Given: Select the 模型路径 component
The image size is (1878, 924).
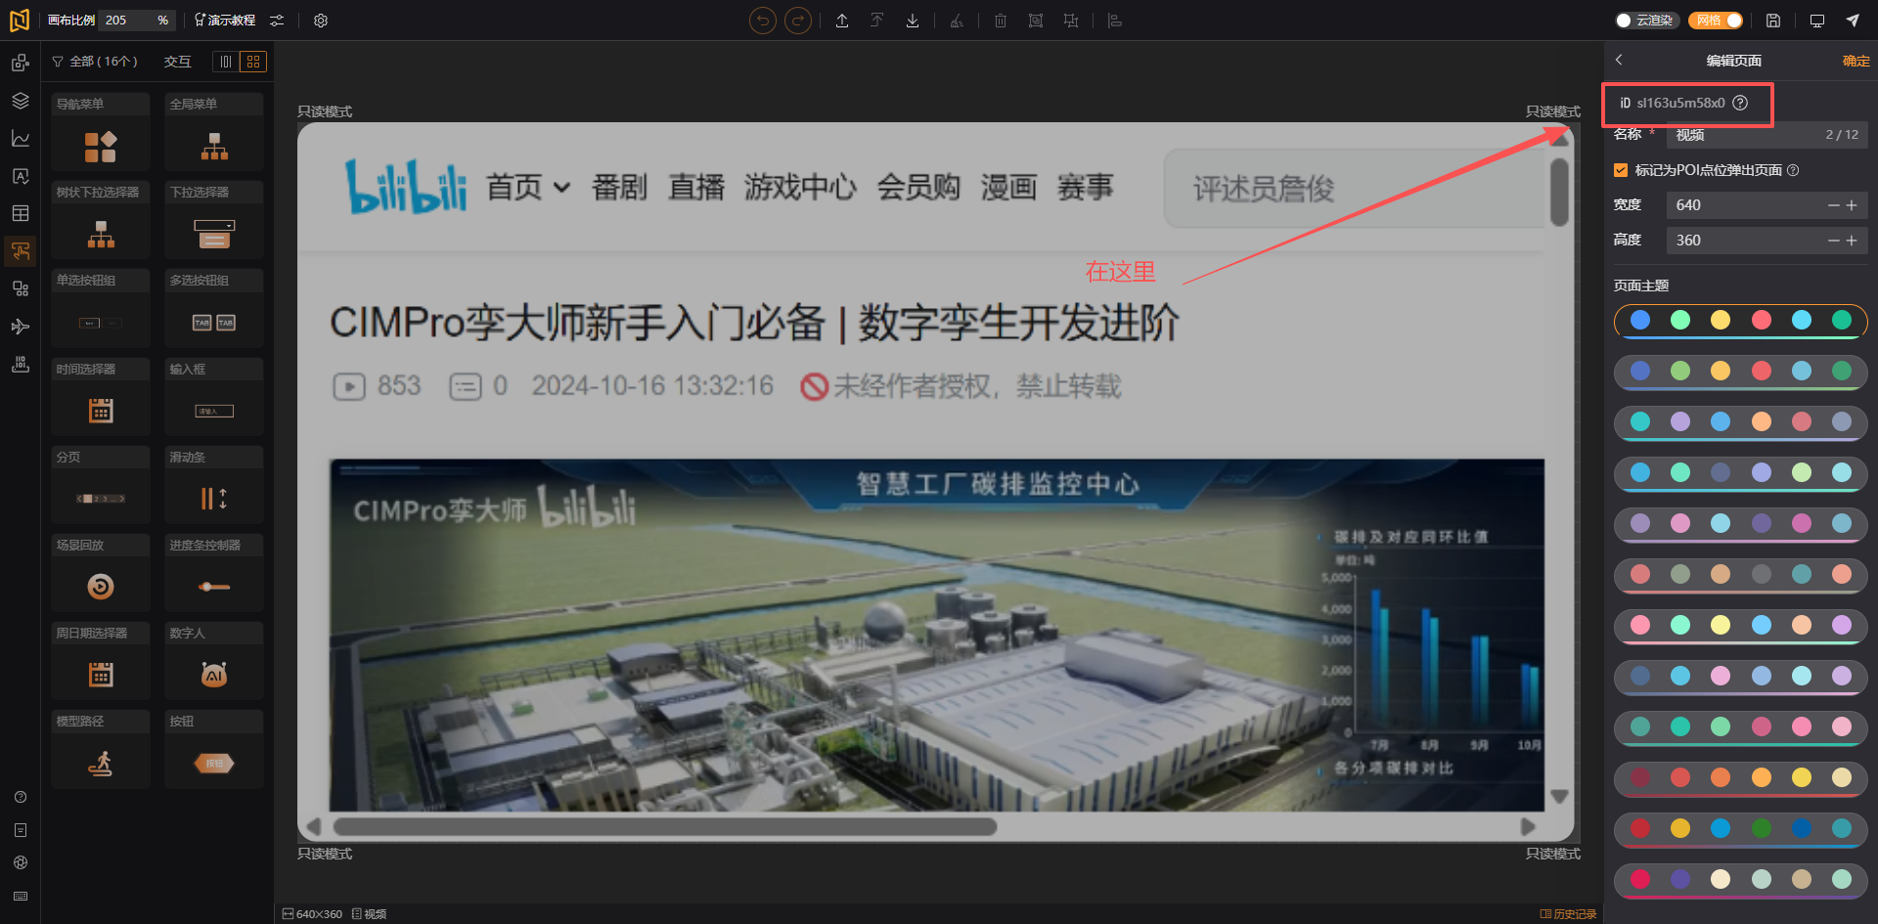Looking at the screenshot, I should pyautogui.click(x=101, y=749).
